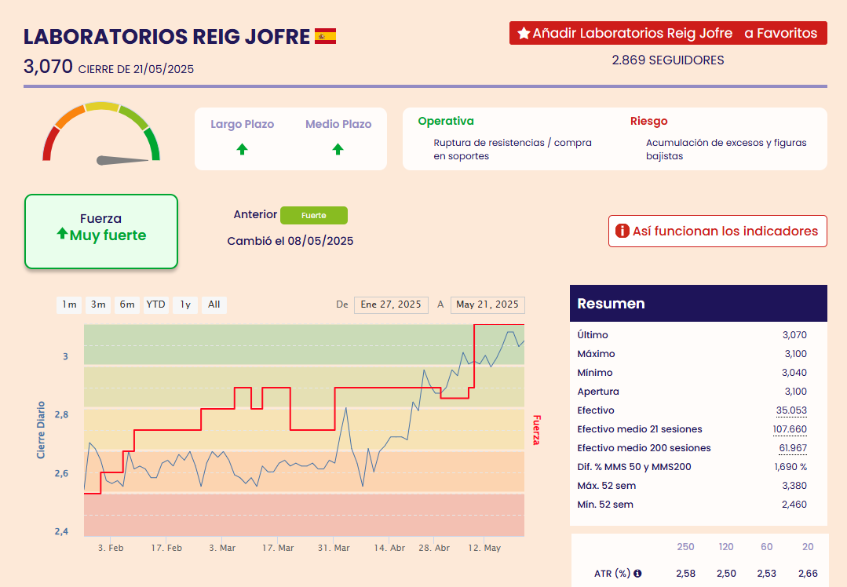This screenshot has height=587, width=847.
Task: Click the 'Ruptura de resistencias / compra en soportes' text
Action: [x=513, y=150]
